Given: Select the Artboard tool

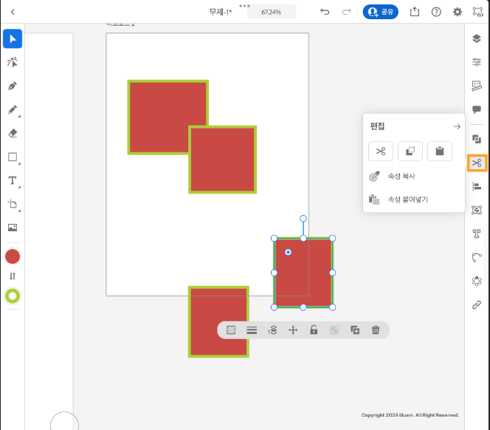Looking at the screenshot, I should pyautogui.click(x=13, y=204).
